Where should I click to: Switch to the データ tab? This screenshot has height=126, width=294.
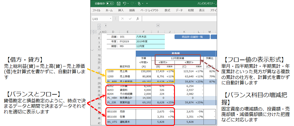click(x=179, y=10)
